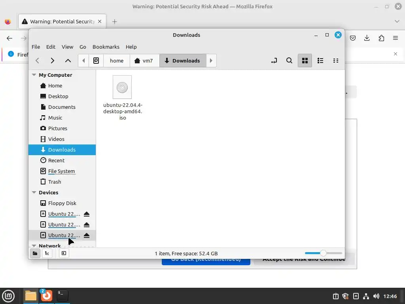Select Downloads in the sidebar
This screenshot has width=405, height=304.
pyautogui.click(x=62, y=150)
